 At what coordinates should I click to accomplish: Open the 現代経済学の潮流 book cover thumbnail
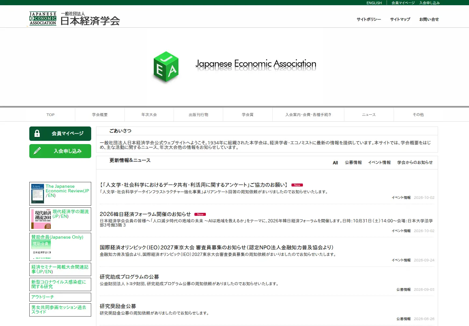point(41,219)
